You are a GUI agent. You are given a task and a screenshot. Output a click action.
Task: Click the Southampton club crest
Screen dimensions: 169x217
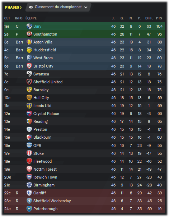(29, 34)
